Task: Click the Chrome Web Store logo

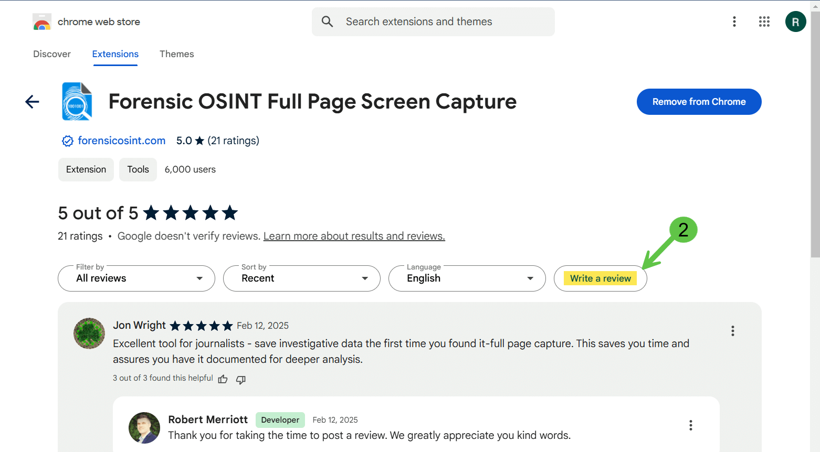Action: pos(42,22)
